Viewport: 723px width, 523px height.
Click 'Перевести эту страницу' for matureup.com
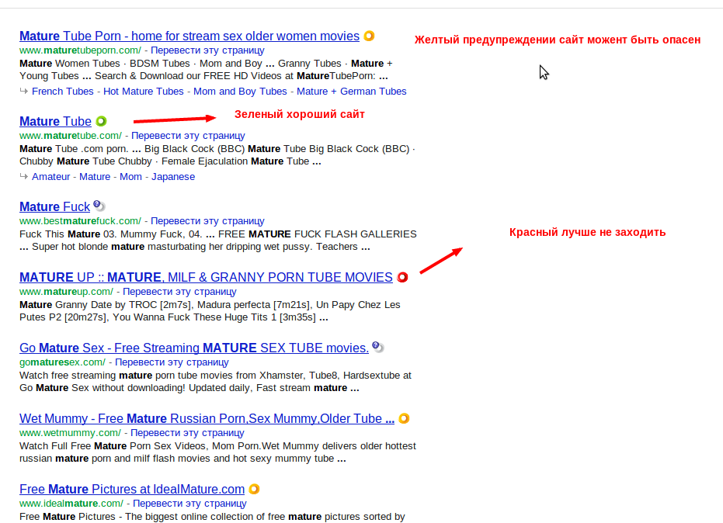(x=179, y=292)
